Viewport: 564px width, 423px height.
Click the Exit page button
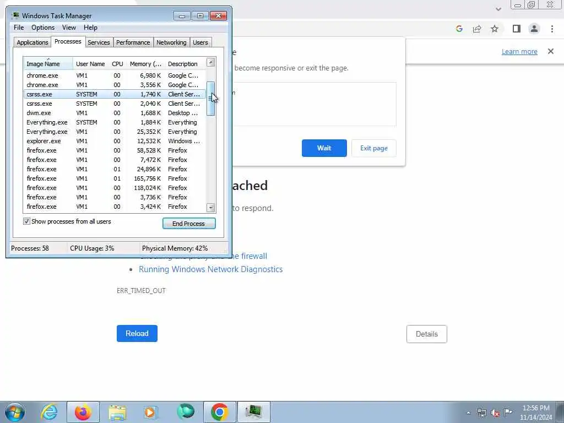374,148
